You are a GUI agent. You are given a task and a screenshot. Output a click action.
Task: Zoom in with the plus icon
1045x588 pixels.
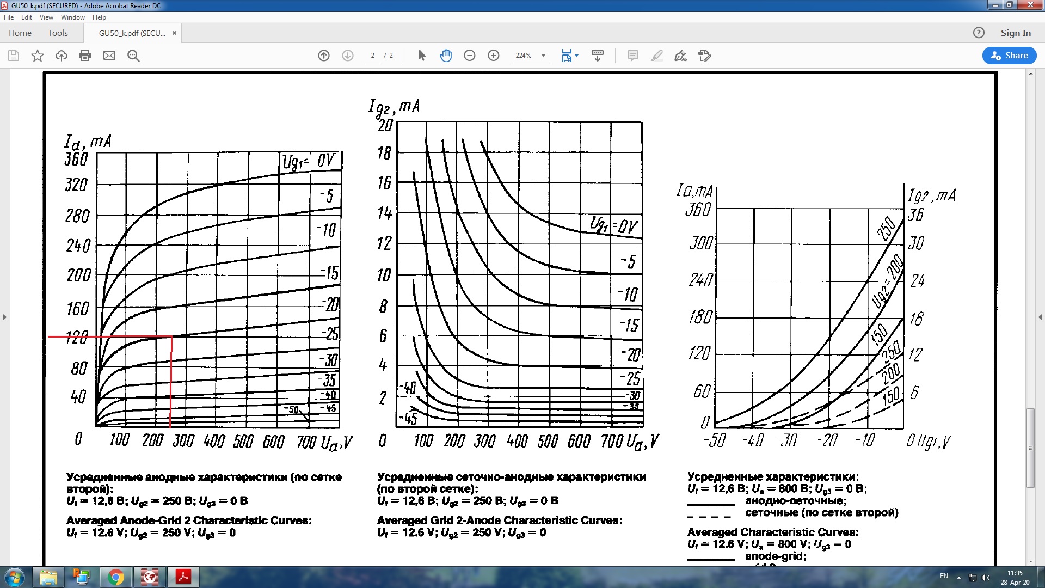494,56
